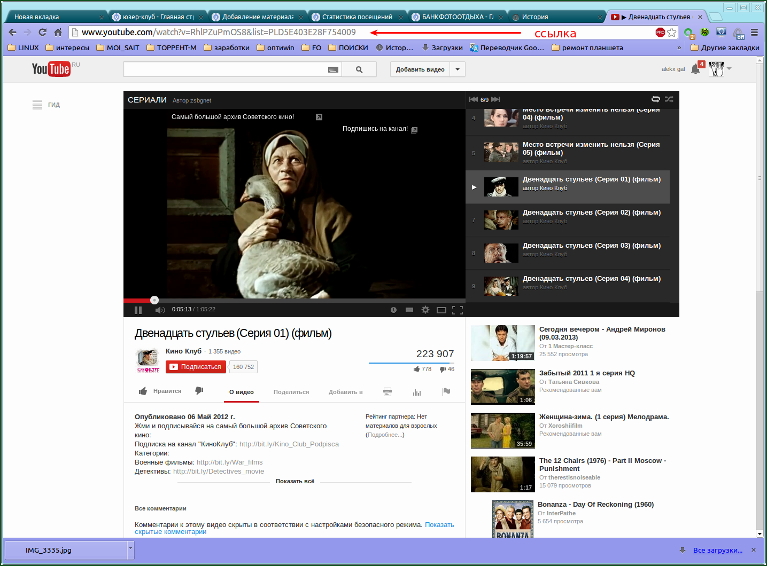Open The 12 Chairs (1976) Part II video
The image size is (767, 566).
coord(603,465)
